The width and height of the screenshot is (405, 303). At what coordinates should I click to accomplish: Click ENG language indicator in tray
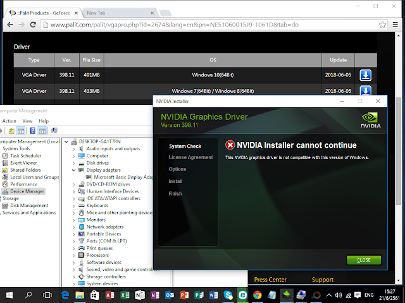click(369, 295)
